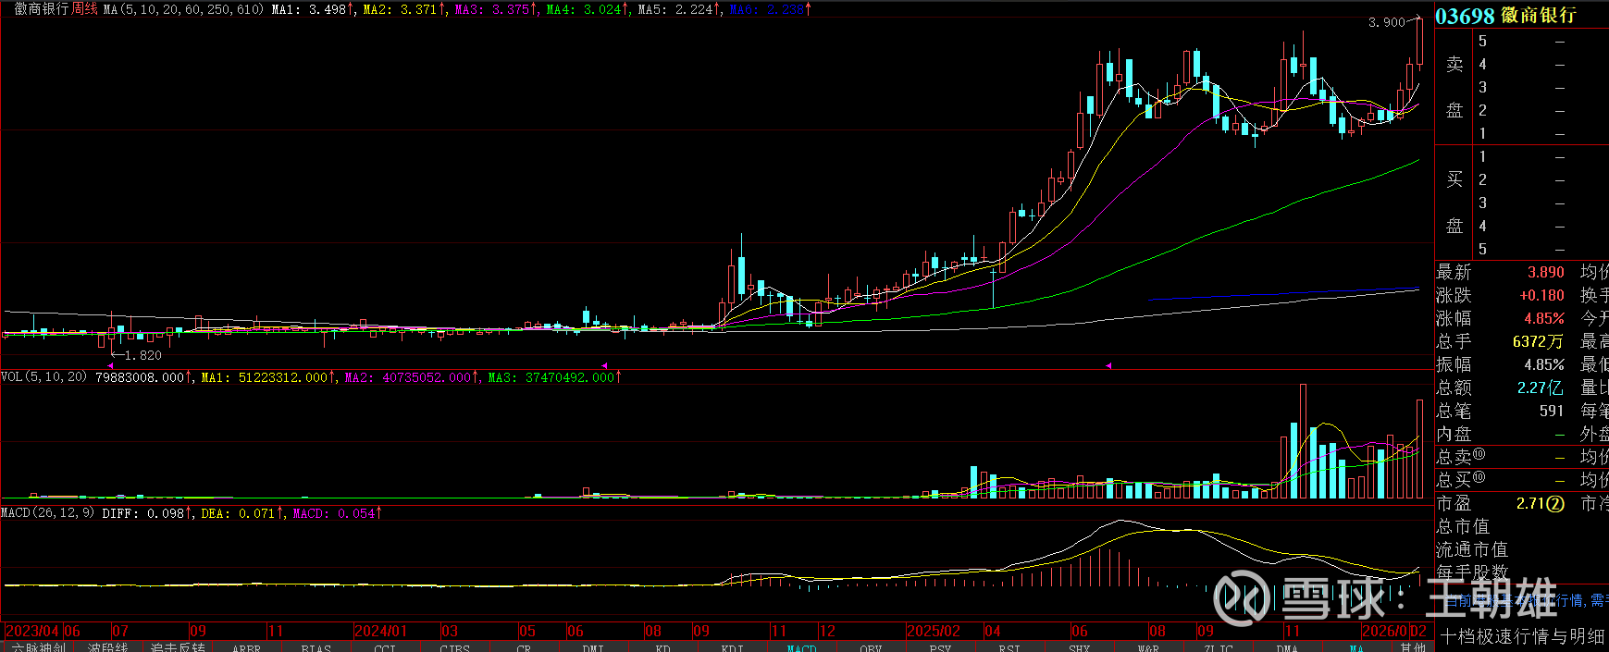Select the 六脉神剑 indicator tab

pos(38,647)
